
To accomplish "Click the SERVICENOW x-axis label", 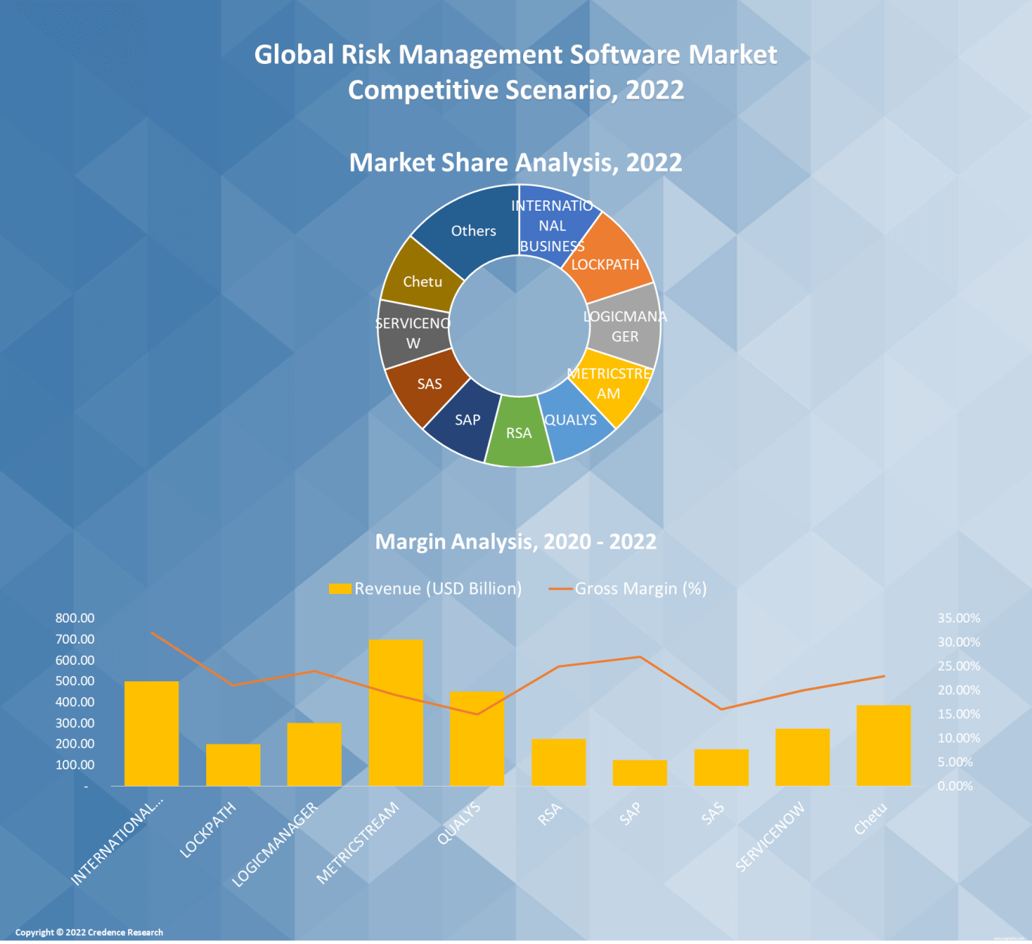I will [x=770, y=837].
